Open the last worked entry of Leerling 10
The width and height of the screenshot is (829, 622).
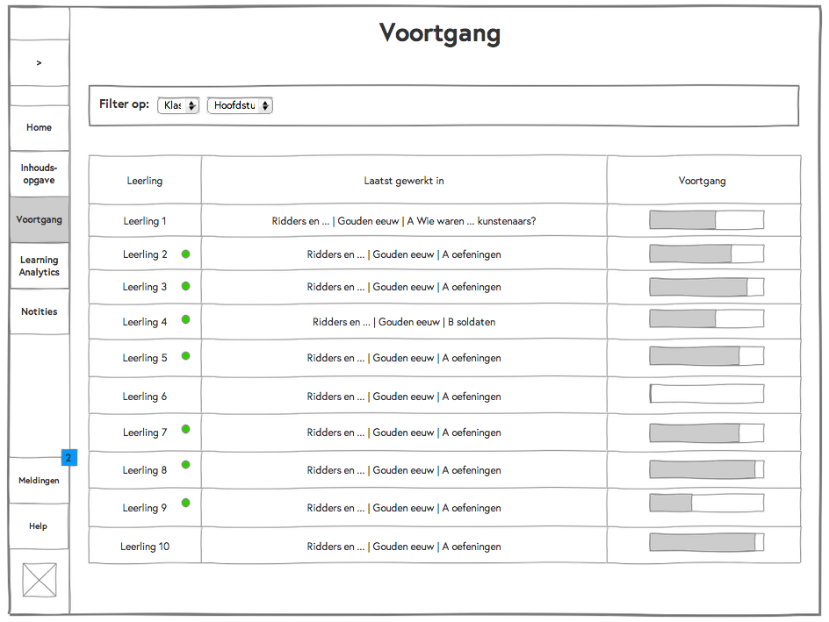(x=404, y=546)
